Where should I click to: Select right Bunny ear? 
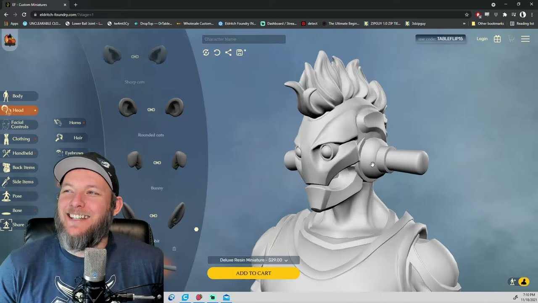[179, 161]
